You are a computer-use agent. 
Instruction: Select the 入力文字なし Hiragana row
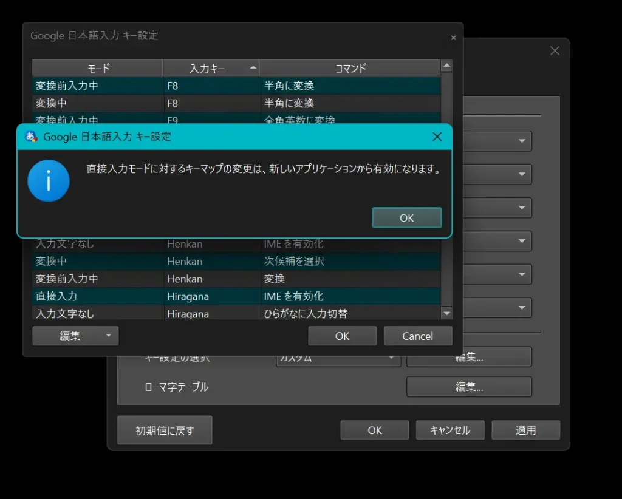point(236,313)
